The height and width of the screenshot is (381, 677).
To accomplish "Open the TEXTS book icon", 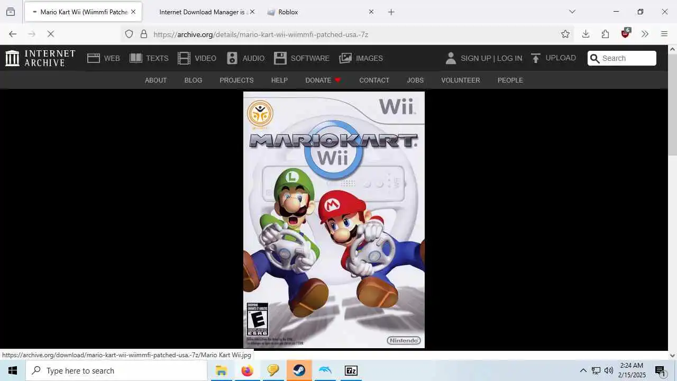I will (136, 58).
